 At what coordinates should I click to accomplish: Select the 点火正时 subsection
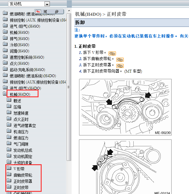21,119
